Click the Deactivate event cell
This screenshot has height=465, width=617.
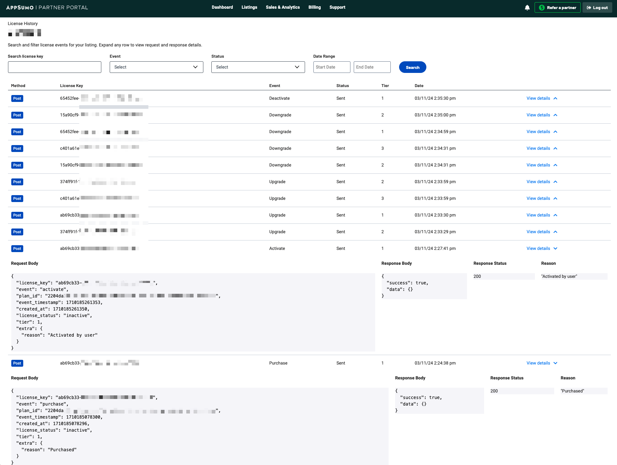point(279,98)
